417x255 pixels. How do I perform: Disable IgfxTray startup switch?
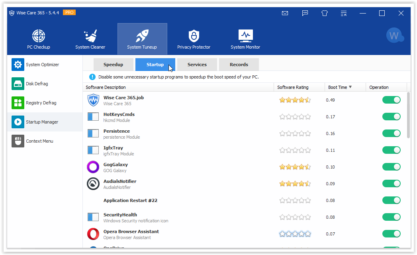click(x=392, y=150)
